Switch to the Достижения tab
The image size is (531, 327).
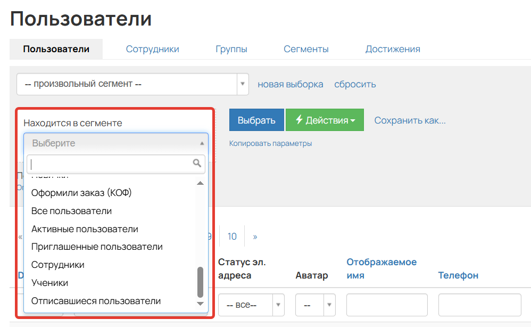pos(393,48)
